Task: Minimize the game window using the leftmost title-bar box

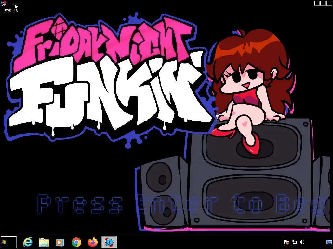Action: point(317,3)
